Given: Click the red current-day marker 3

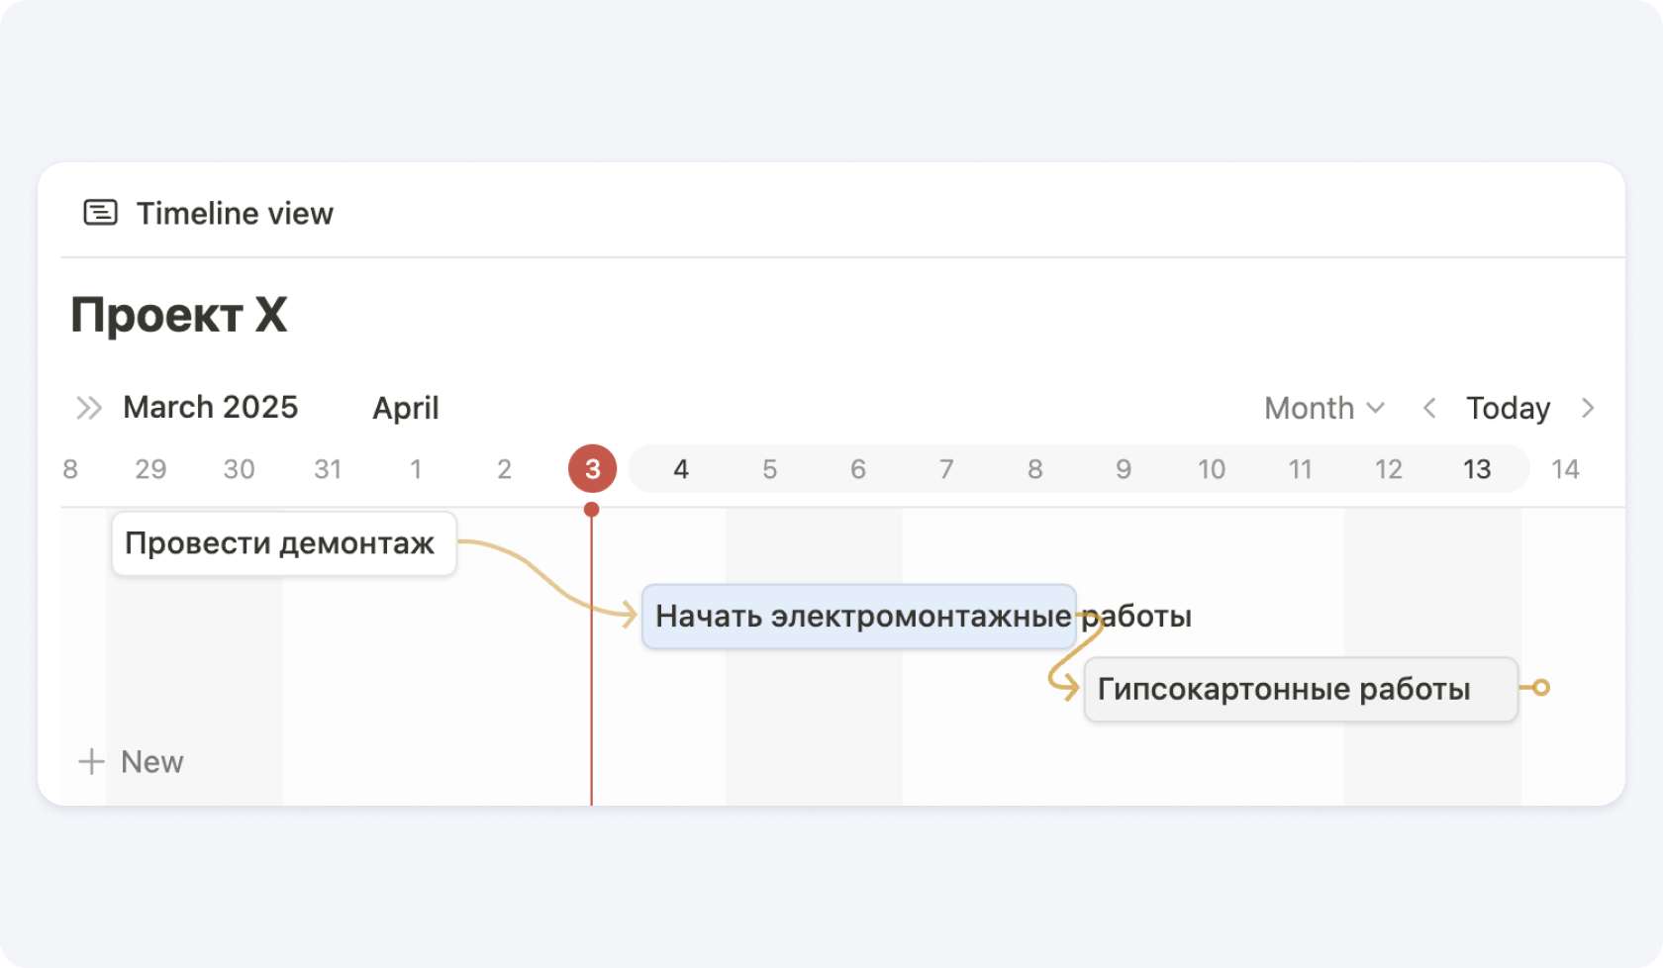Looking at the screenshot, I should (592, 469).
